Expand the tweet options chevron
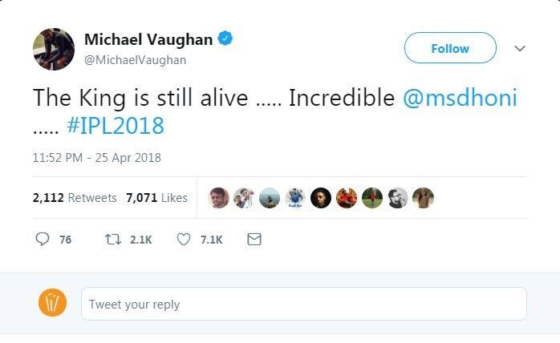 519,48
